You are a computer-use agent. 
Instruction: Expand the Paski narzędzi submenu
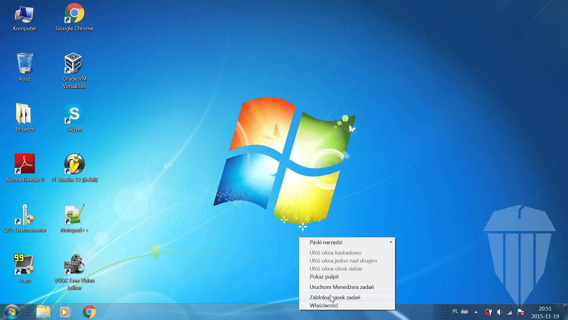[347, 242]
